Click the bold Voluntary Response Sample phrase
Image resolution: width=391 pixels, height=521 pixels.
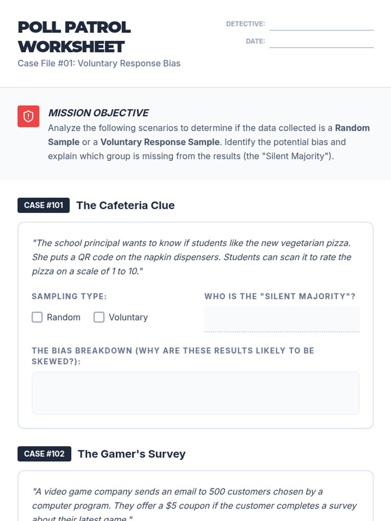160,142
